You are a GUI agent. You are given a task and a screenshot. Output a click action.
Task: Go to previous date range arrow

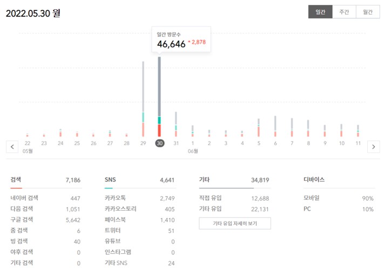click(x=12, y=147)
